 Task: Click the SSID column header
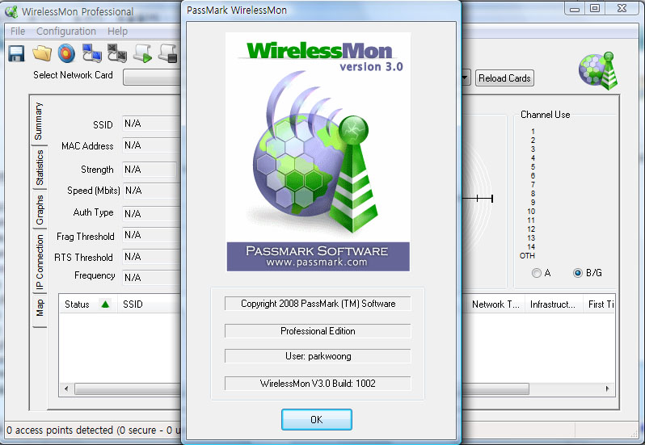coord(150,304)
